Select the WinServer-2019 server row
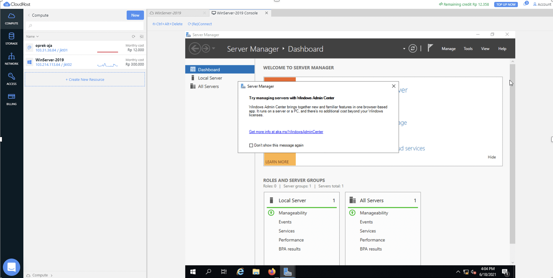Screen dimensions: 553x278 click(85, 62)
